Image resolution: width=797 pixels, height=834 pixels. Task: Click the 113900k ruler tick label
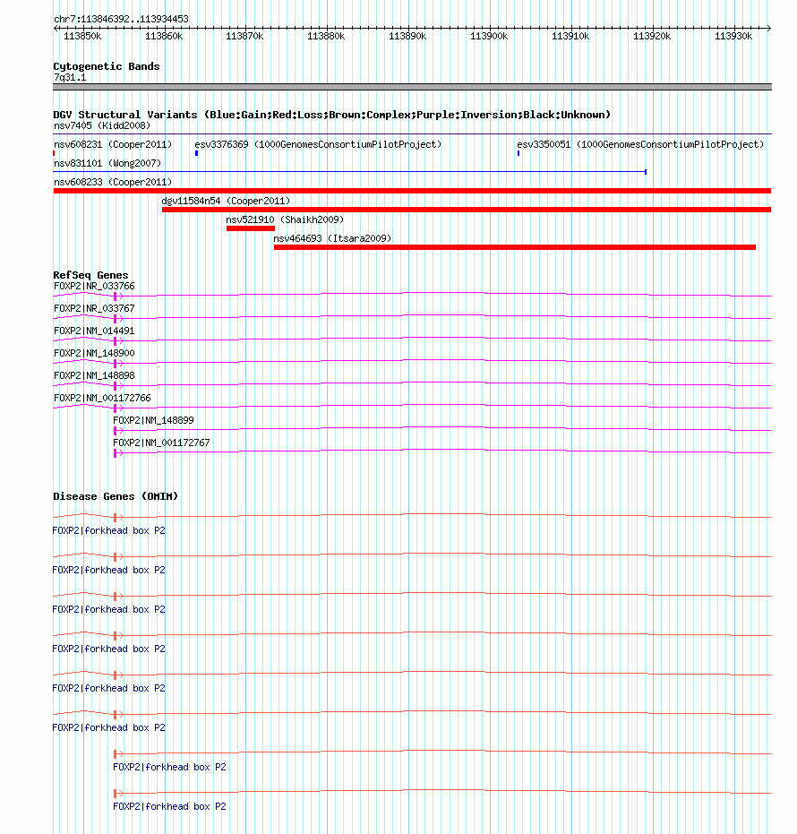coord(489,36)
